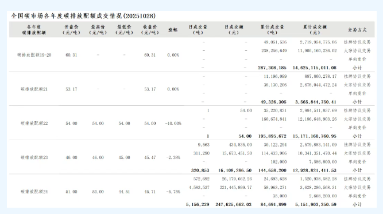Click daily amount 434,835.00
The width and height of the screenshot is (383, 214).
pyautogui.click(x=240, y=145)
